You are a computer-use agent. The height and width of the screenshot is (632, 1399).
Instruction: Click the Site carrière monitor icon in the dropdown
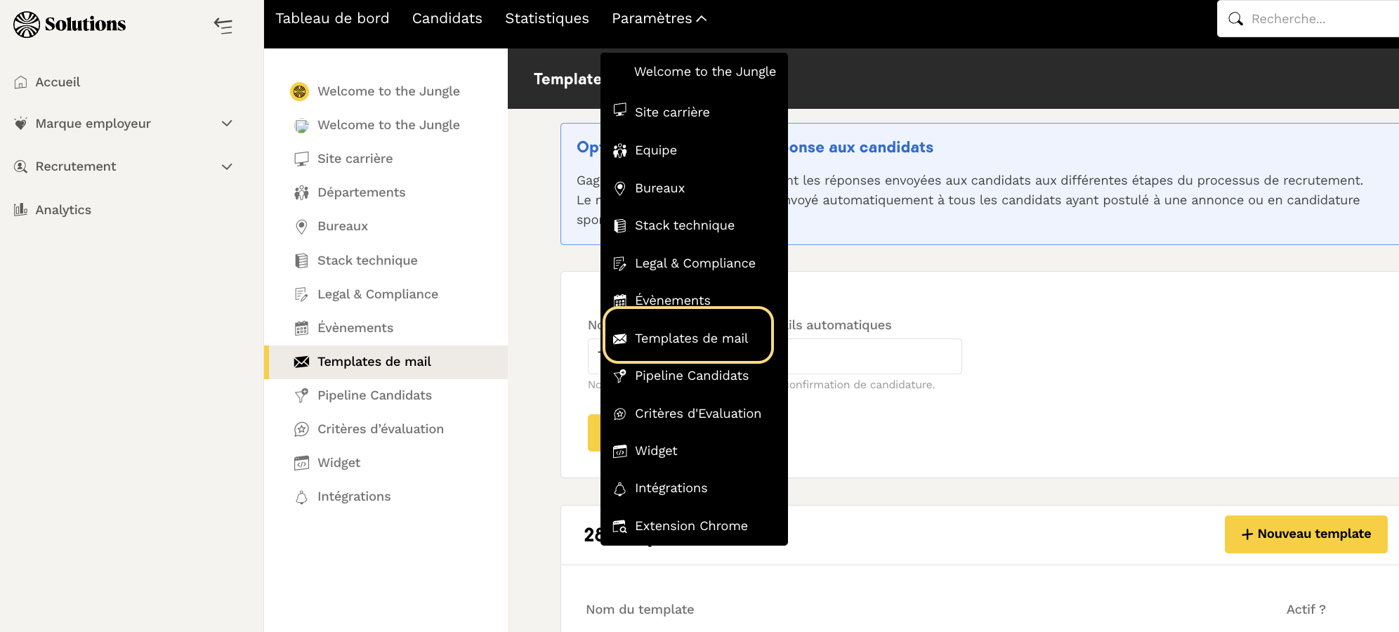[619, 111]
